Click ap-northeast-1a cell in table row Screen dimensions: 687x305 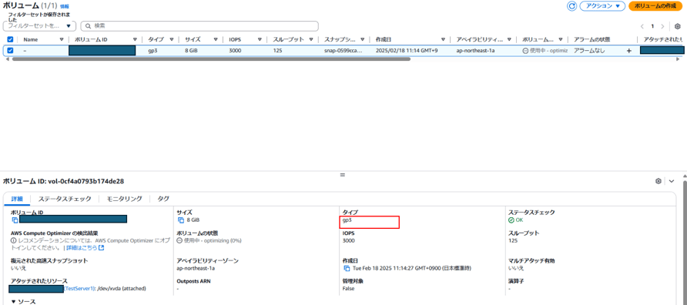tap(475, 51)
